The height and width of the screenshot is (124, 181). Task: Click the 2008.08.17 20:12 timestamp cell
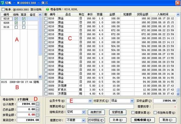tap(163, 19)
